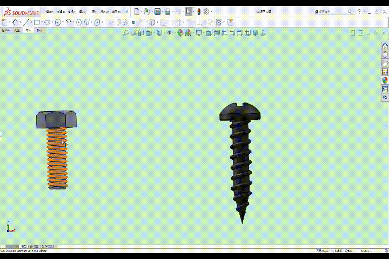Click the Zoom to Fit magnifier icon
Screen dimensions: 389x259
tap(126, 33)
